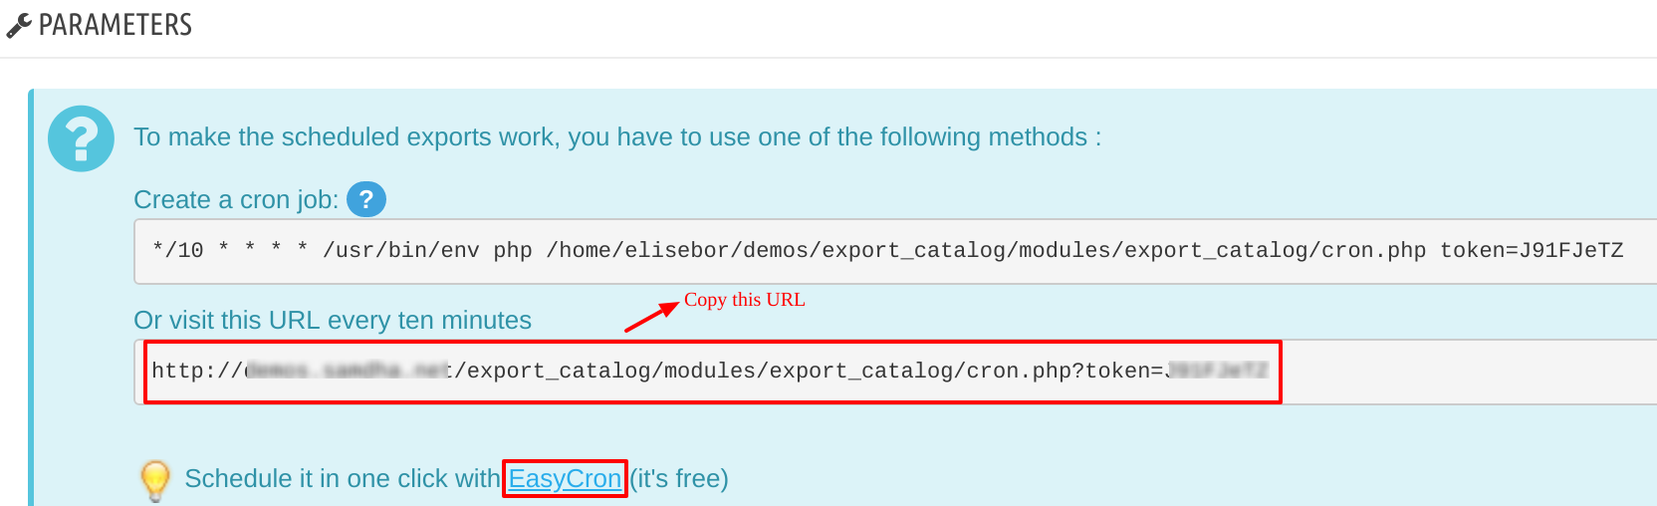Click the wrench icon beside PARAMETERS
Image resolution: width=1657 pixels, height=506 pixels.
tap(19, 25)
